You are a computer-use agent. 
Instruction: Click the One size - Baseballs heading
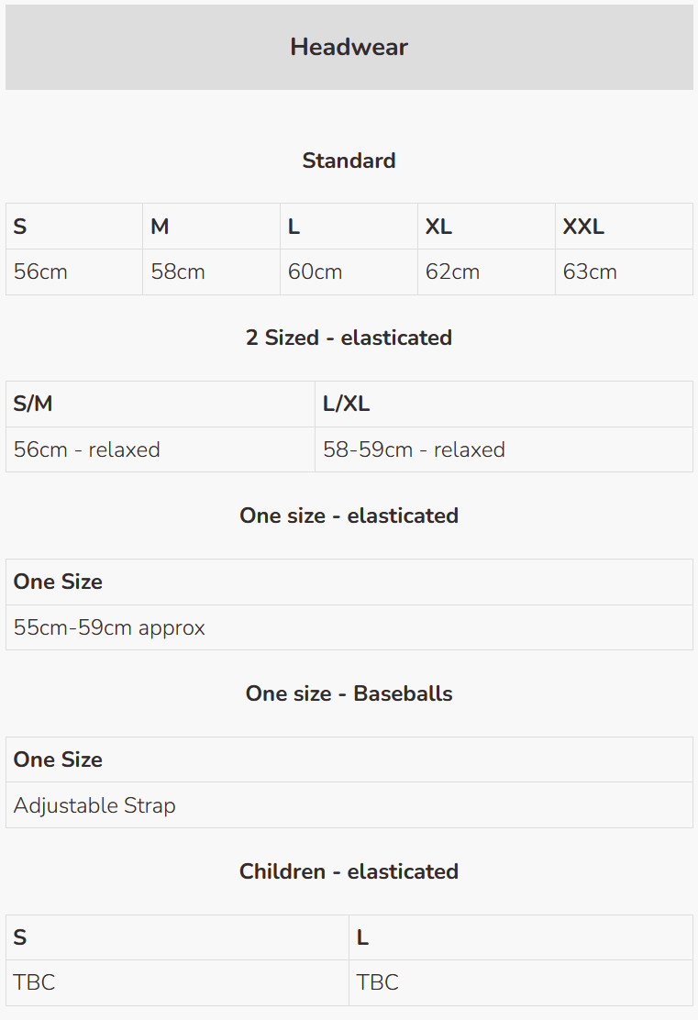[x=349, y=693]
